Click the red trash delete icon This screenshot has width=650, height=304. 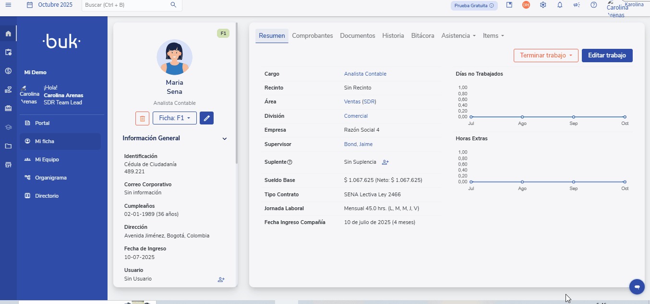[142, 118]
